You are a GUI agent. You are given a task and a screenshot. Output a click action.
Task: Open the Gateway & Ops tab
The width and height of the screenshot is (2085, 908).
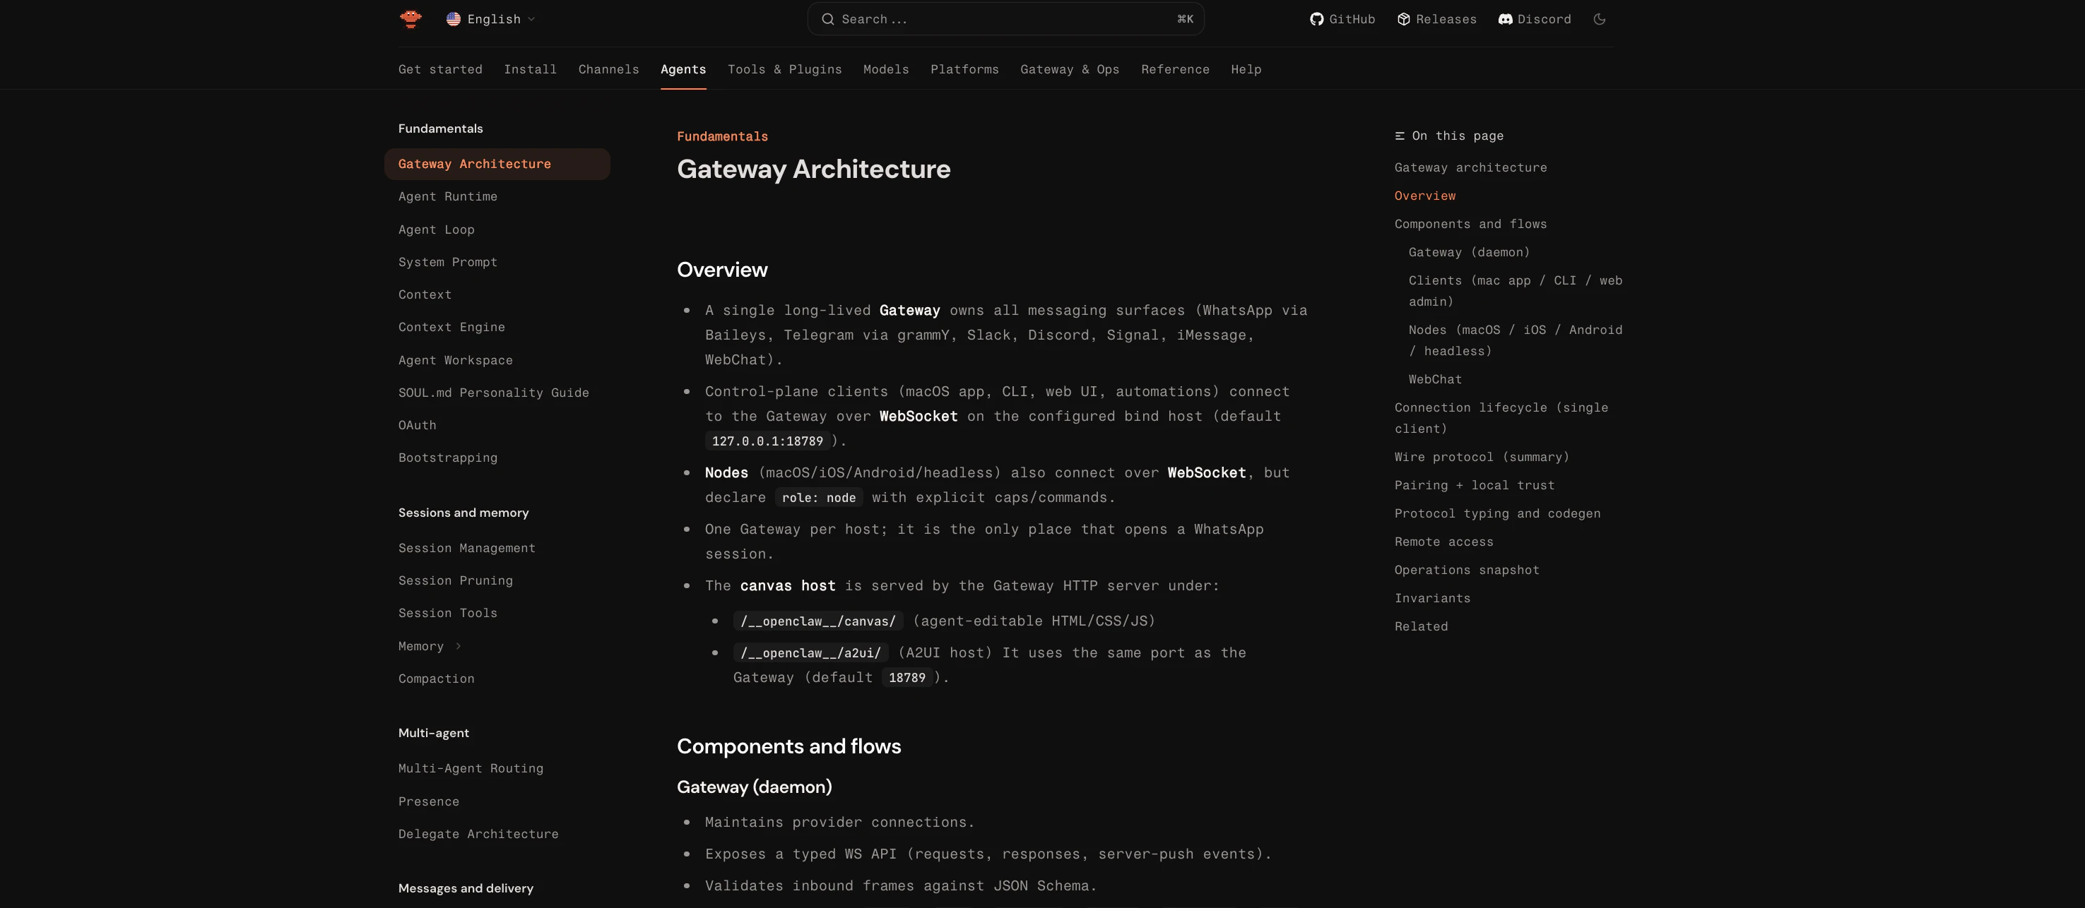click(1069, 69)
